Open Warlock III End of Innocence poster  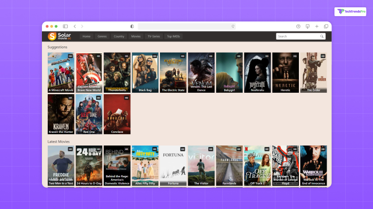pyautogui.click(x=314, y=166)
